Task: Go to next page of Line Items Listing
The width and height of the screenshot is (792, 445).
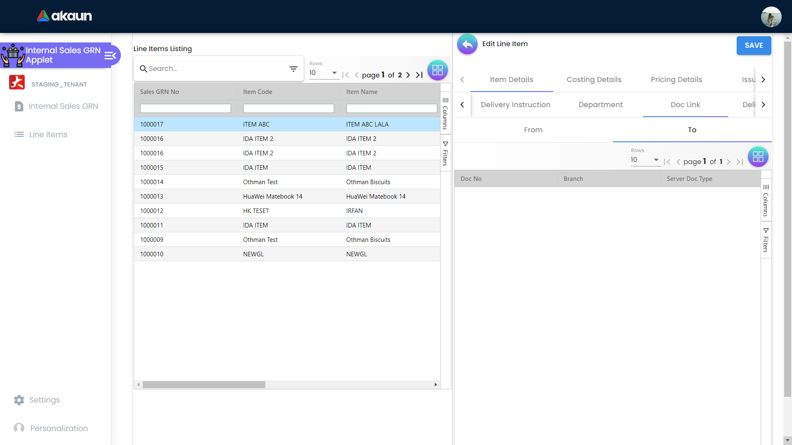Action: [x=408, y=75]
